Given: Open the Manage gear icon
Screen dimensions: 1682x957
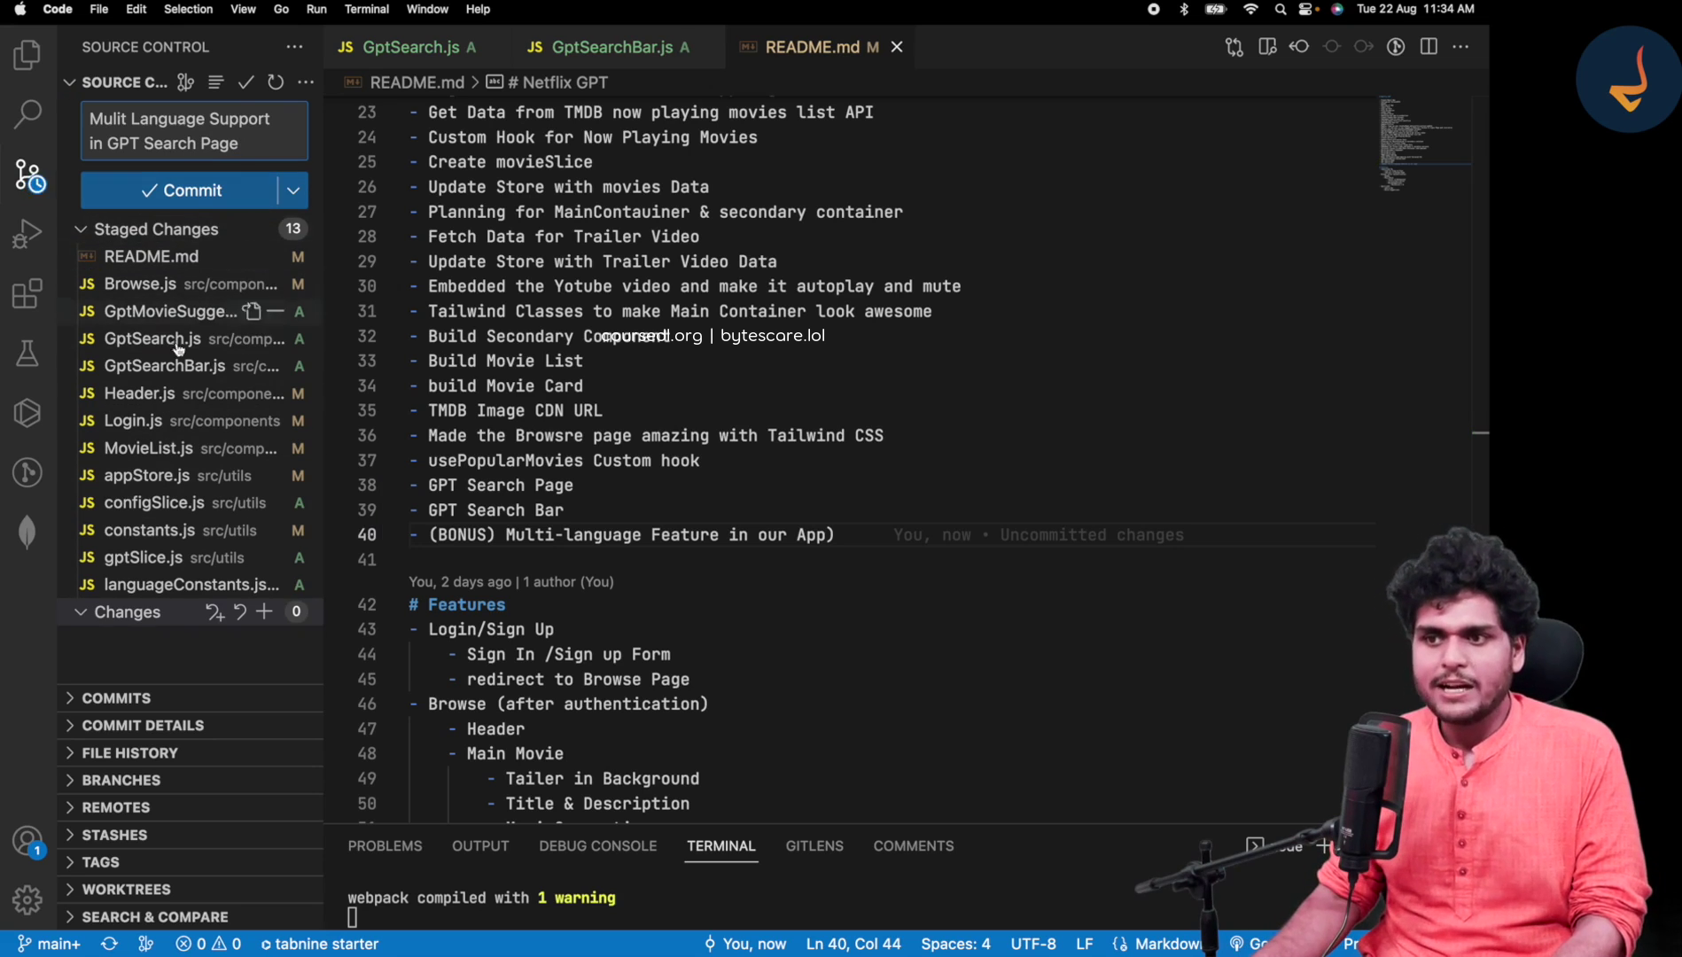Looking at the screenshot, I should point(27,899).
